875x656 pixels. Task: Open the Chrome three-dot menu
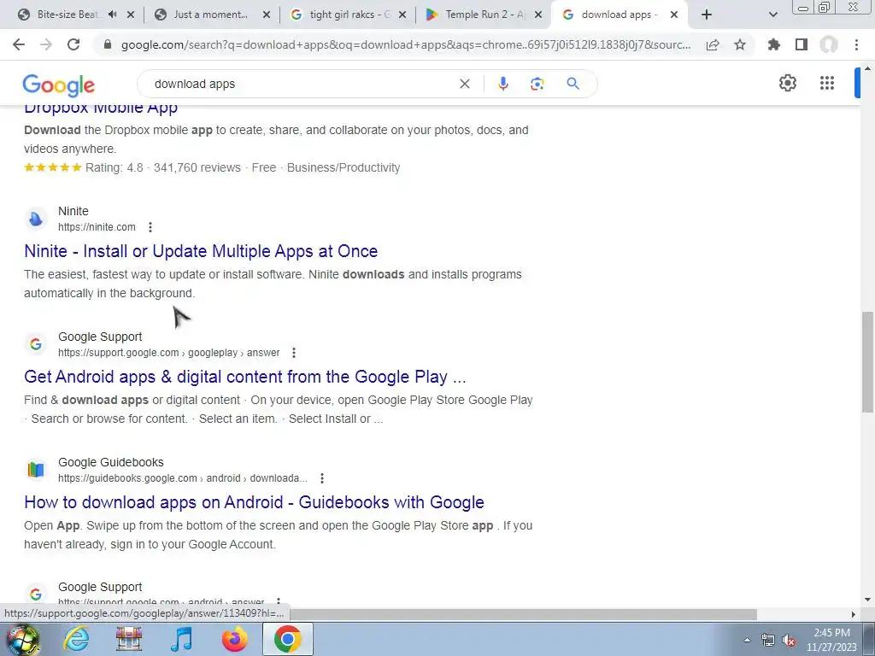click(x=856, y=44)
